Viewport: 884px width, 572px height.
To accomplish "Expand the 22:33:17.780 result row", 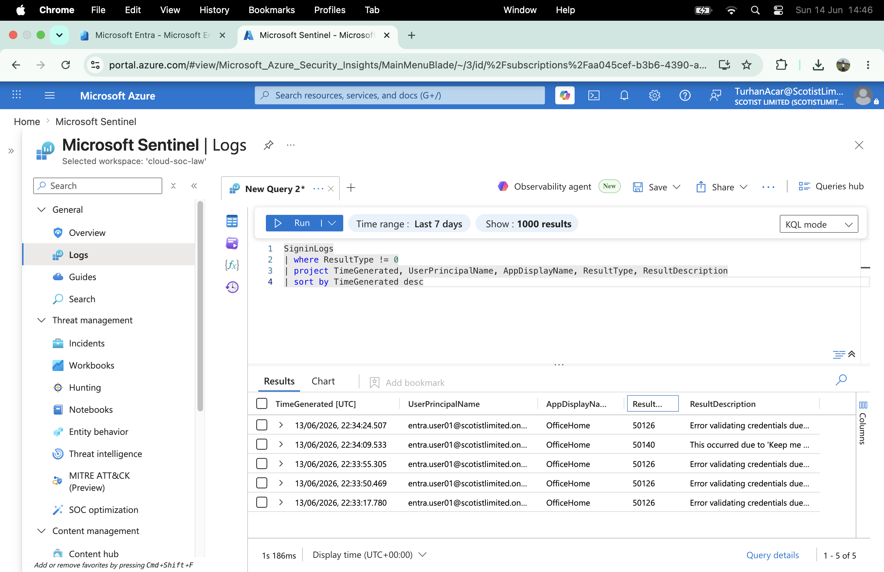I will click(281, 502).
